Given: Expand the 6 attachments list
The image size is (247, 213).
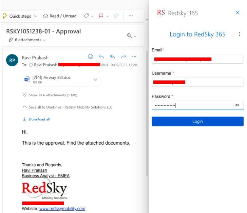Looking at the screenshot, I should 30,40.
